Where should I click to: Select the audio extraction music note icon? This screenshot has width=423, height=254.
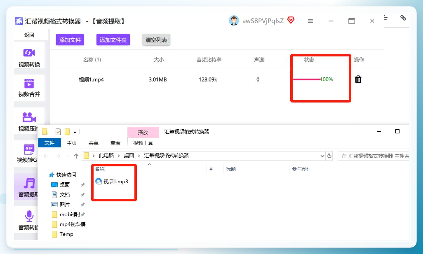click(29, 183)
